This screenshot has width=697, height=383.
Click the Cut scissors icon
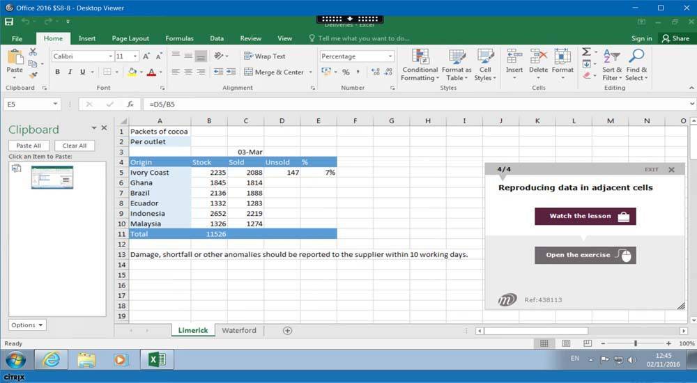click(x=32, y=52)
